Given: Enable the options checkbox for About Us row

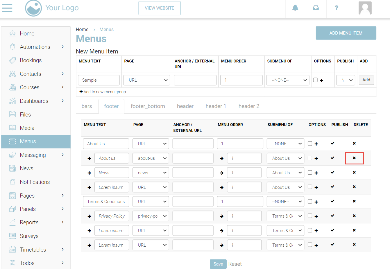Looking at the screenshot, I should click(310, 144).
